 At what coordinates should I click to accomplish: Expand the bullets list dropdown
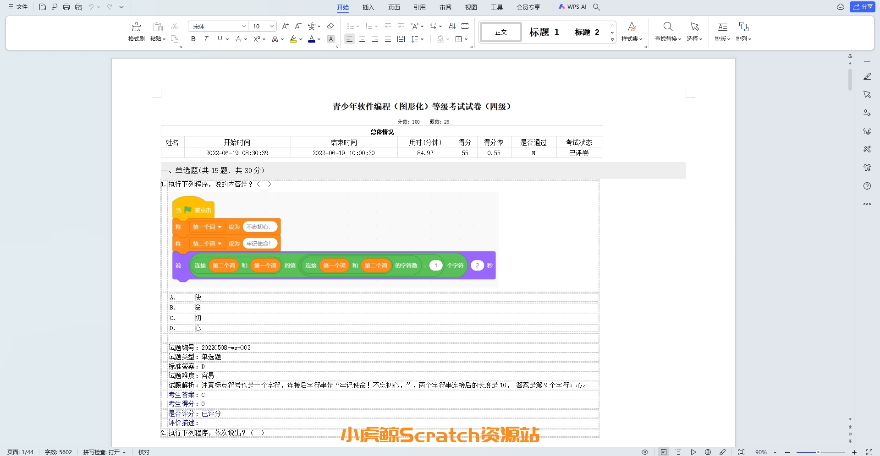pyautogui.click(x=358, y=27)
